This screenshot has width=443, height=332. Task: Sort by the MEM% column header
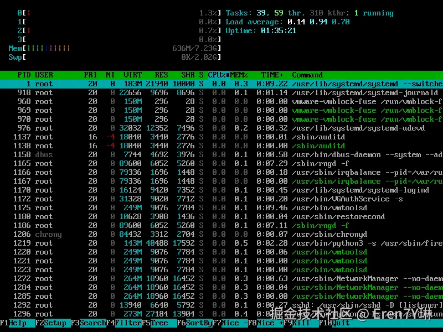[x=239, y=75]
